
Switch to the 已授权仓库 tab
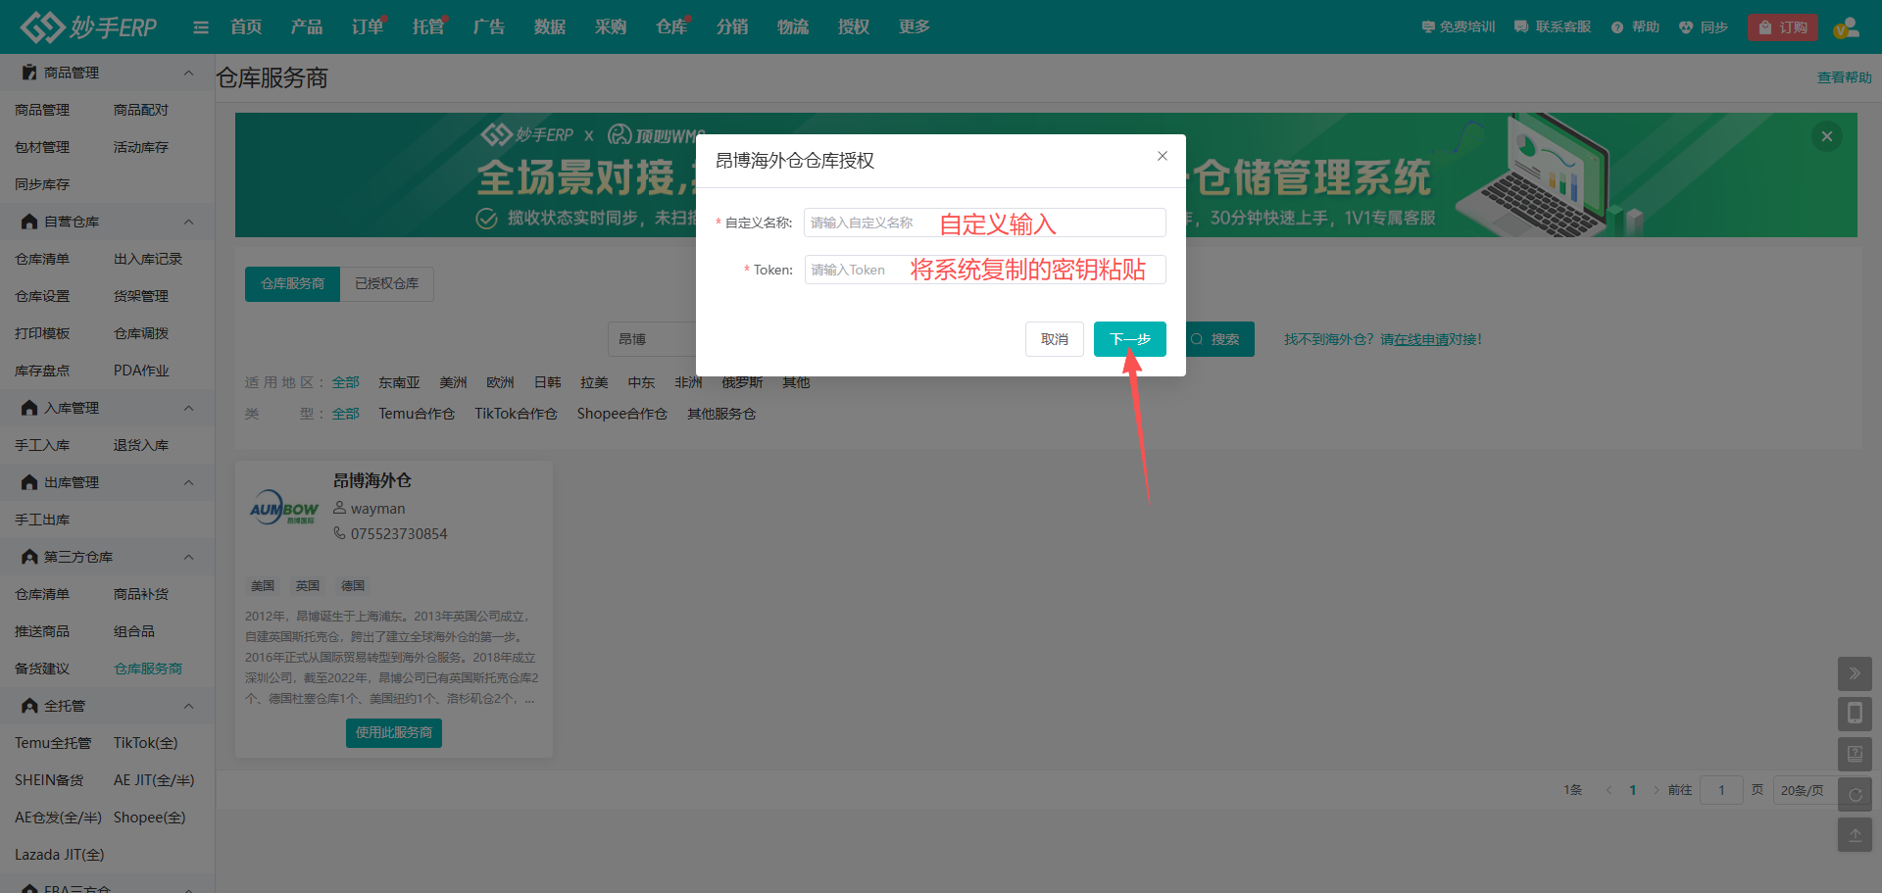[386, 283]
